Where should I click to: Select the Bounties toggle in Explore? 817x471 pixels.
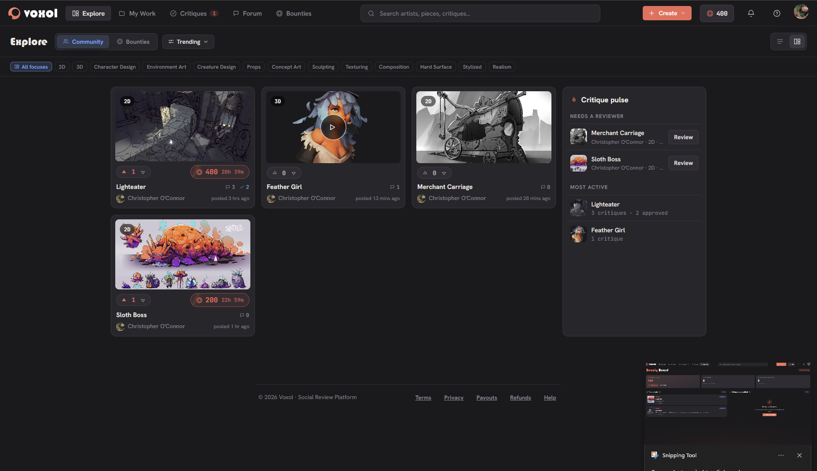click(x=133, y=41)
